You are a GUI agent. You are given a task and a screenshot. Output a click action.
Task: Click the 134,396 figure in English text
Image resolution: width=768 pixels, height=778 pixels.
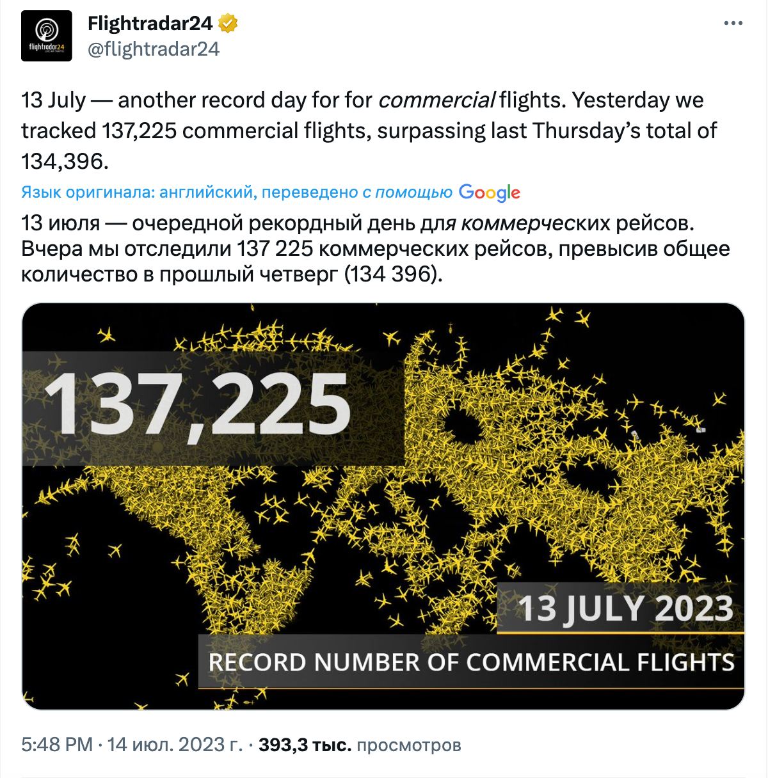62,161
